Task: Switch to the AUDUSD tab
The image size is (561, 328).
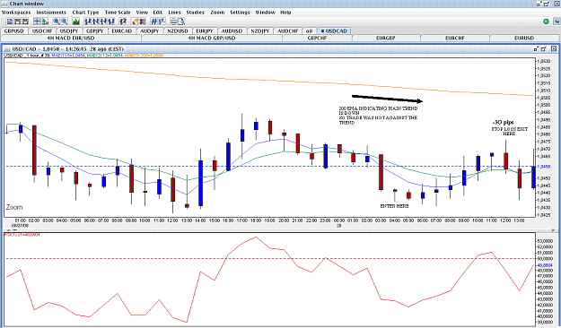Action: click(x=232, y=31)
